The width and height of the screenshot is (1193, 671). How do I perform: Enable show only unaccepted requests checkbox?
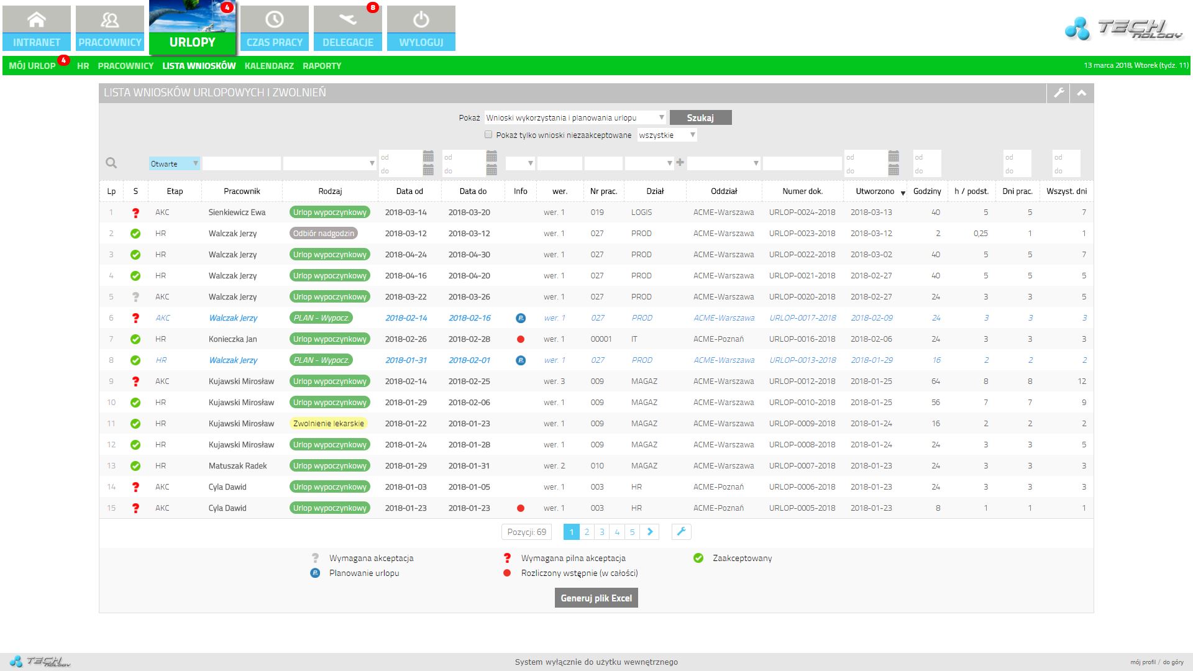(488, 135)
